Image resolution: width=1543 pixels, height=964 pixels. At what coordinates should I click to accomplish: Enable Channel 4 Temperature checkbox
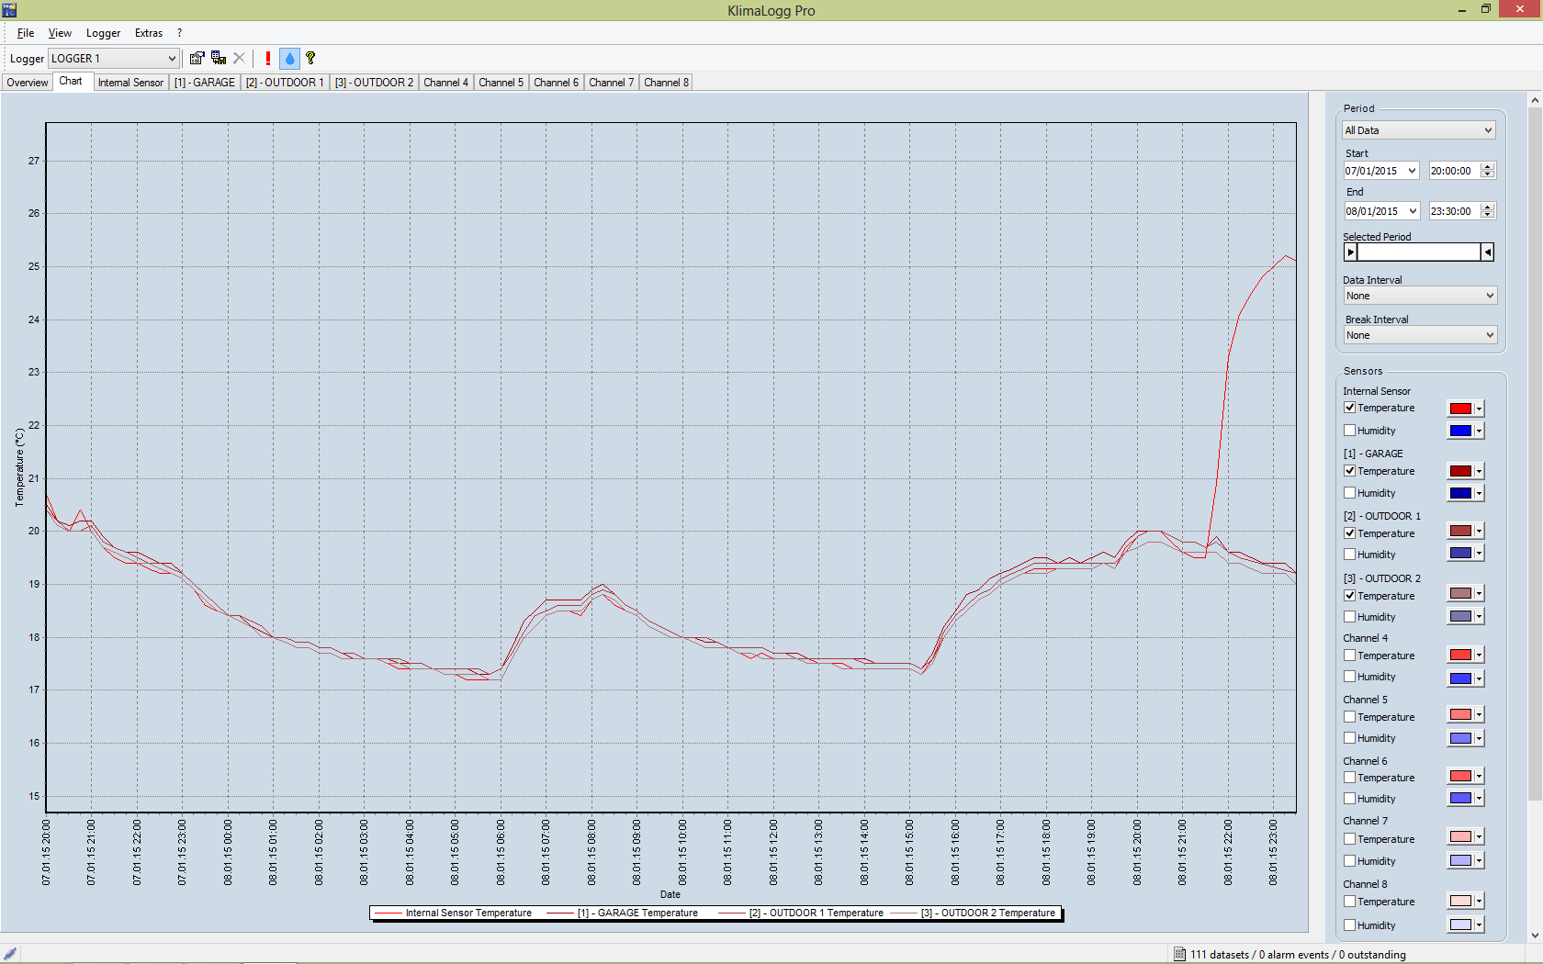click(x=1349, y=656)
